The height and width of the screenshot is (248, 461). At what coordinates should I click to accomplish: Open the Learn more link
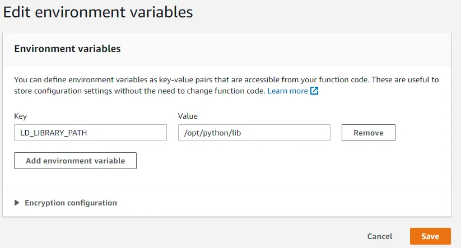point(287,91)
